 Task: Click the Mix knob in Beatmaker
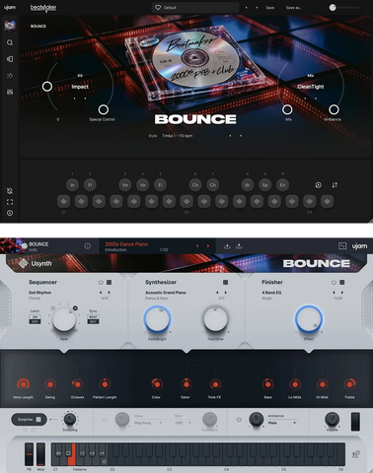point(287,109)
